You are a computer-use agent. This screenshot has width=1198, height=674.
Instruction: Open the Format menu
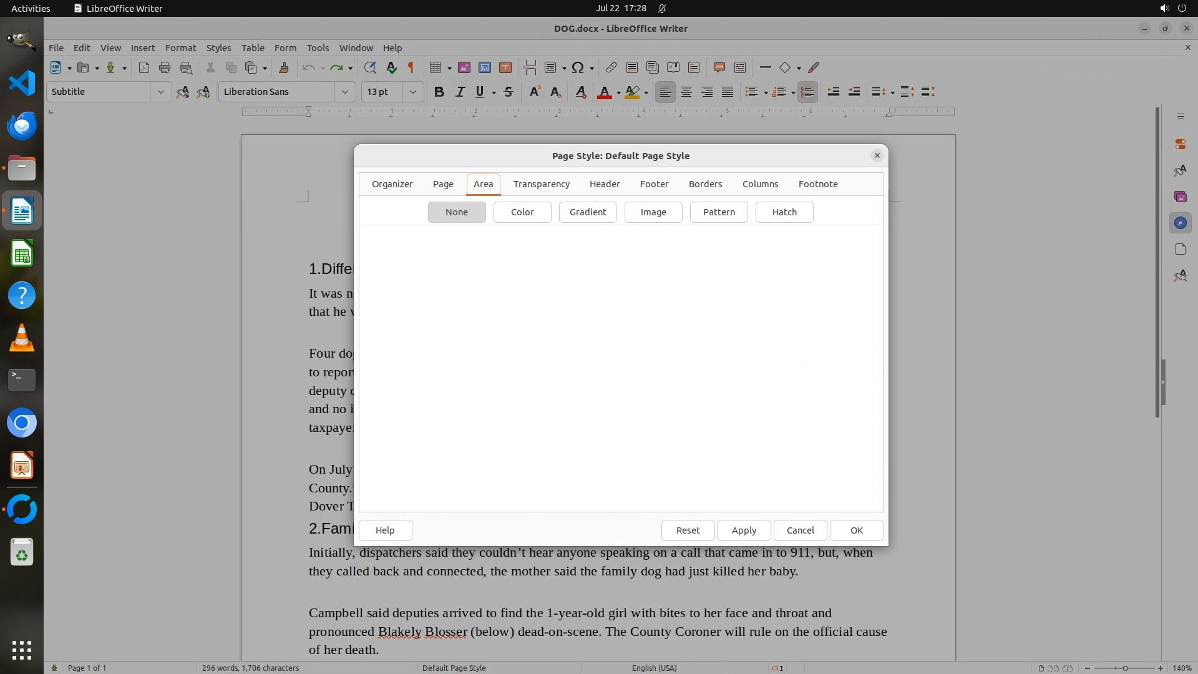pyautogui.click(x=180, y=48)
